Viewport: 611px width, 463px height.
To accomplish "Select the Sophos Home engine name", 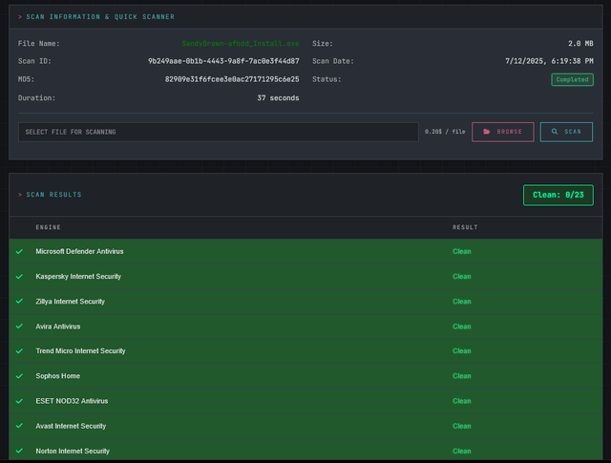I will pos(58,376).
